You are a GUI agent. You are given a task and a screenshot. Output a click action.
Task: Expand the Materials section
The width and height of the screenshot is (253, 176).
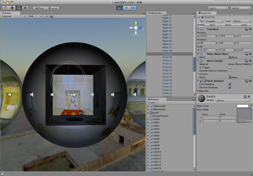198,91
